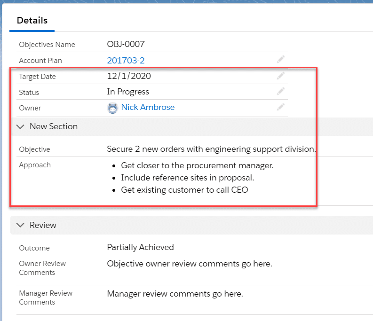
Task: Open the 201703-2 account plan link
Action: pos(126,60)
